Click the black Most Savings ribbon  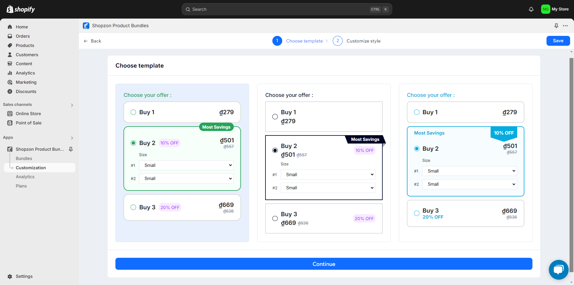[x=365, y=139]
